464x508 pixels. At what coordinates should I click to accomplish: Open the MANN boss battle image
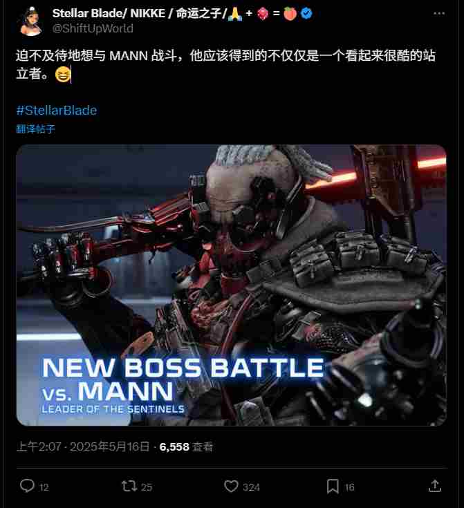tap(232, 285)
